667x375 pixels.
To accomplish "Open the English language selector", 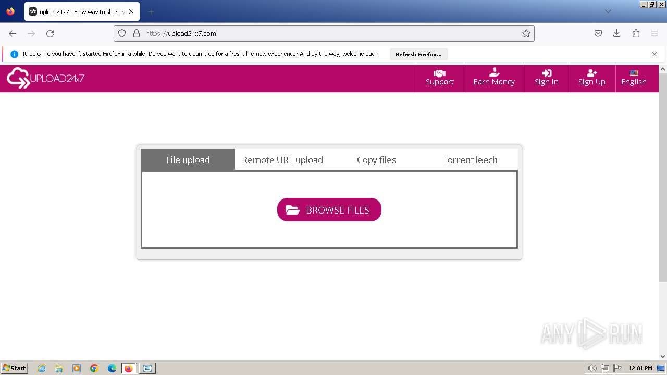I will (634, 78).
